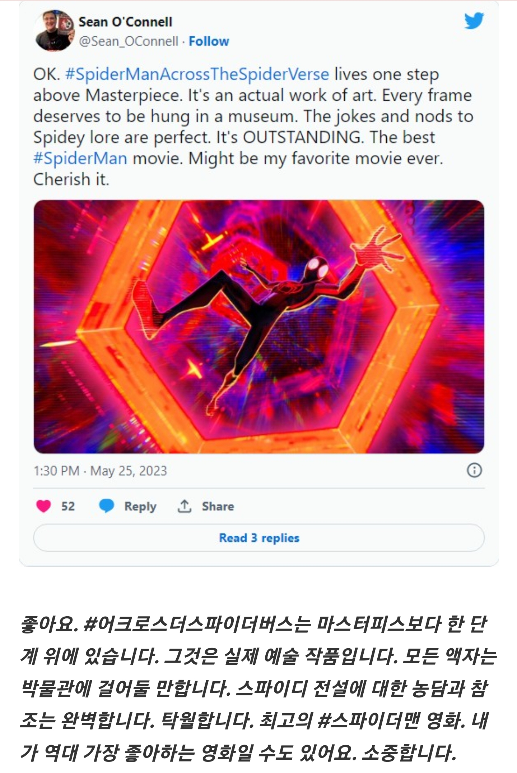517x773 pixels.
Task: Open the #SpiderManAcrossTheSpiderVerse hashtag
Action: tap(197, 74)
